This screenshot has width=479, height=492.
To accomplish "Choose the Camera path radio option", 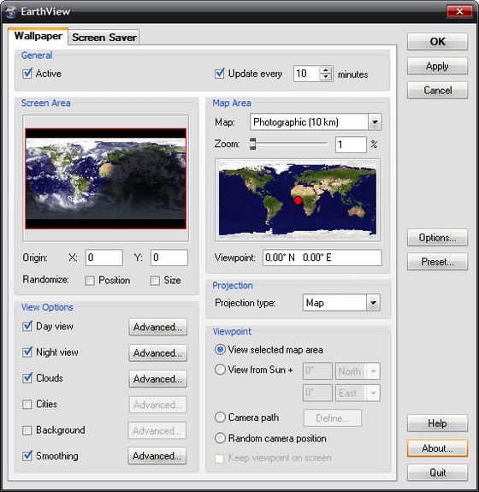I will (220, 418).
